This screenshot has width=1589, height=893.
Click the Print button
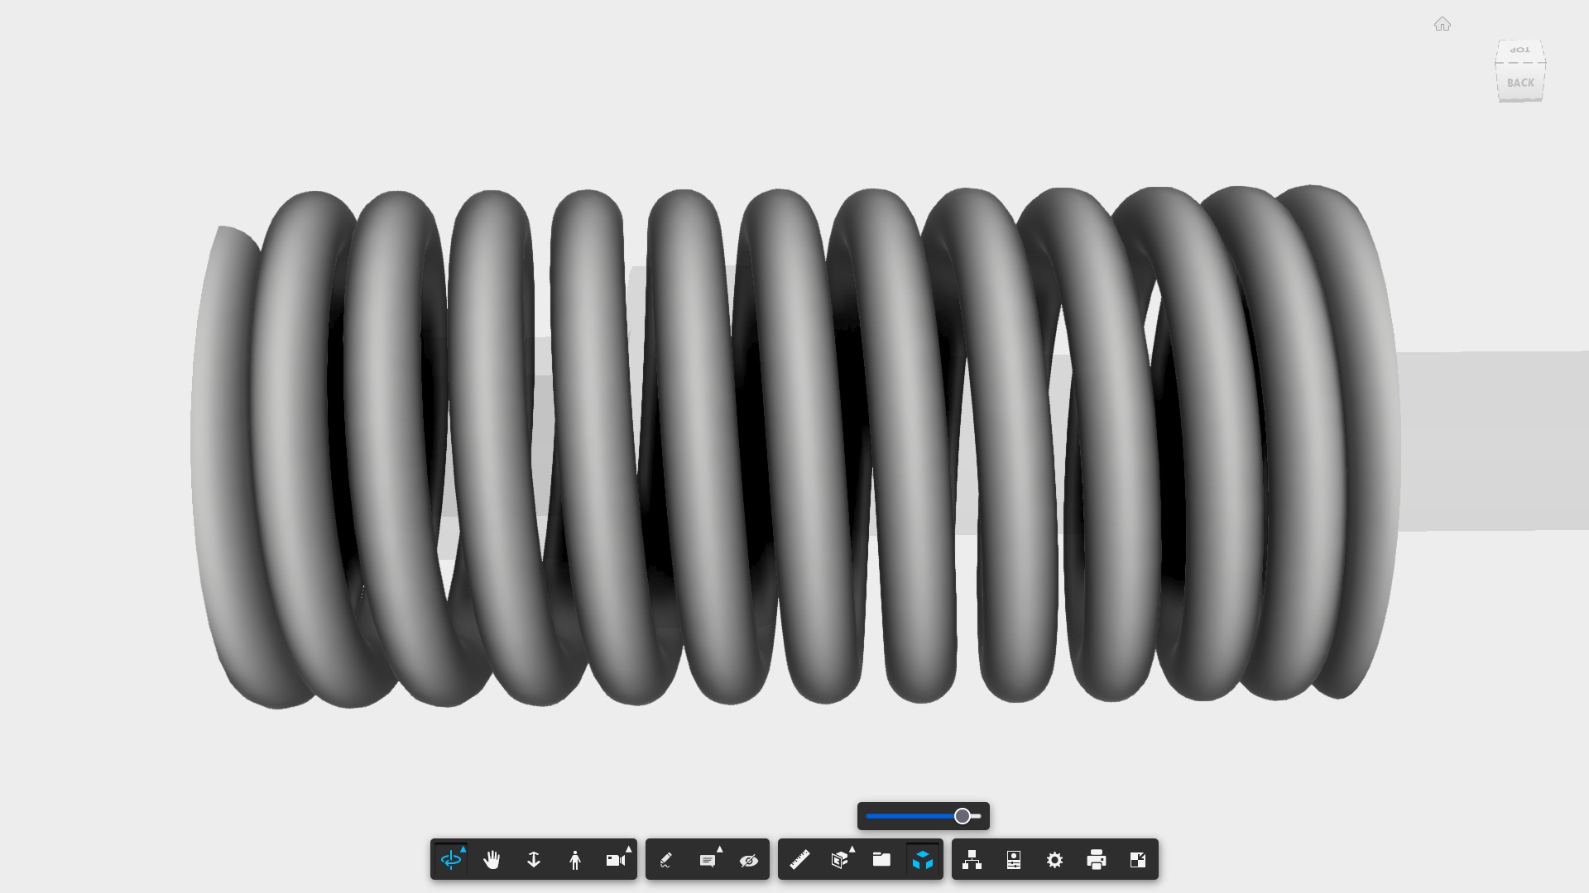(x=1097, y=860)
